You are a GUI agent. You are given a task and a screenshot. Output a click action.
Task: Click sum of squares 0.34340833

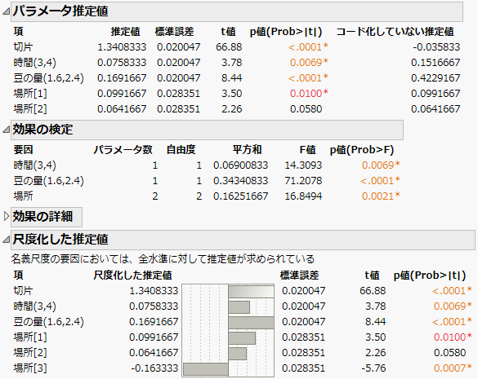point(240,181)
